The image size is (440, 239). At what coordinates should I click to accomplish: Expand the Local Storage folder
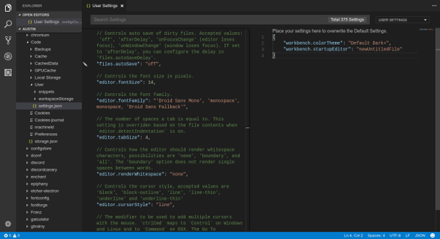coord(49,77)
